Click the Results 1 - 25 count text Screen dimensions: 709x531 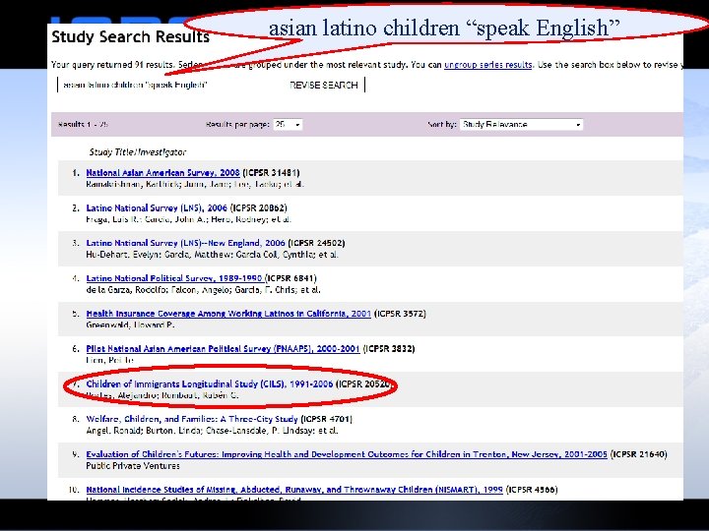coord(83,125)
